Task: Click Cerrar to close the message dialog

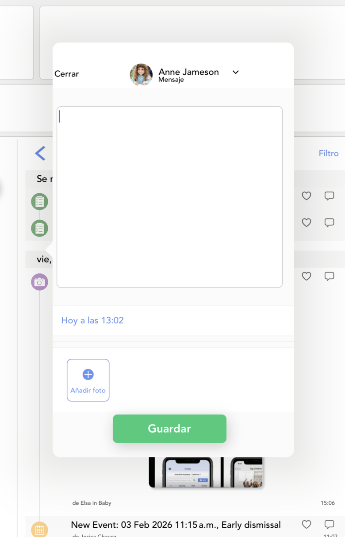Action: click(x=66, y=74)
